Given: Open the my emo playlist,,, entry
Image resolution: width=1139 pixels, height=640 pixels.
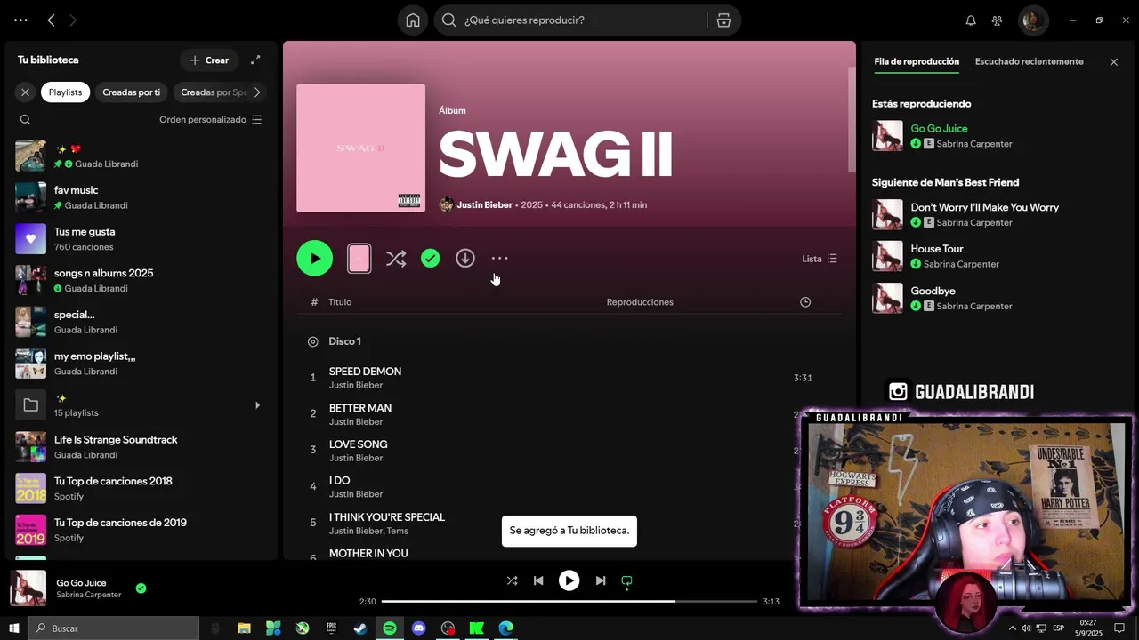Looking at the screenshot, I should pyautogui.click(x=139, y=364).
